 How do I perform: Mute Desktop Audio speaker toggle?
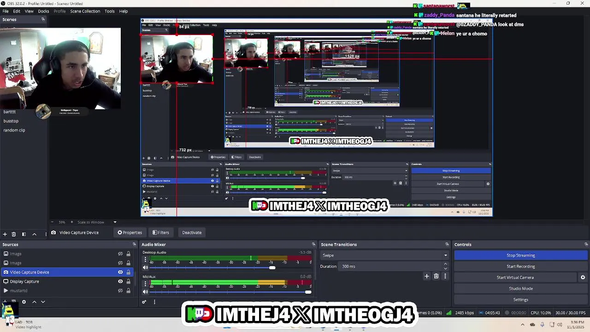tap(146, 267)
